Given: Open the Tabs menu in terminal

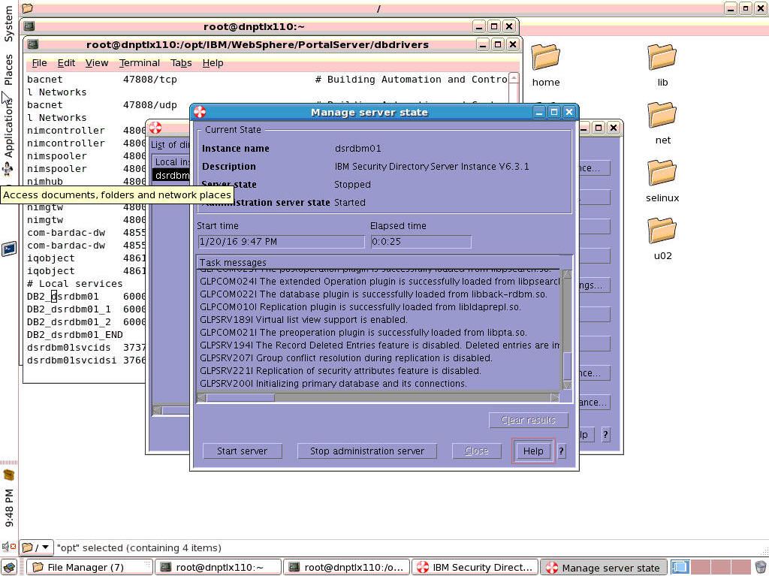Looking at the screenshot, I should [x=181, y=63].
